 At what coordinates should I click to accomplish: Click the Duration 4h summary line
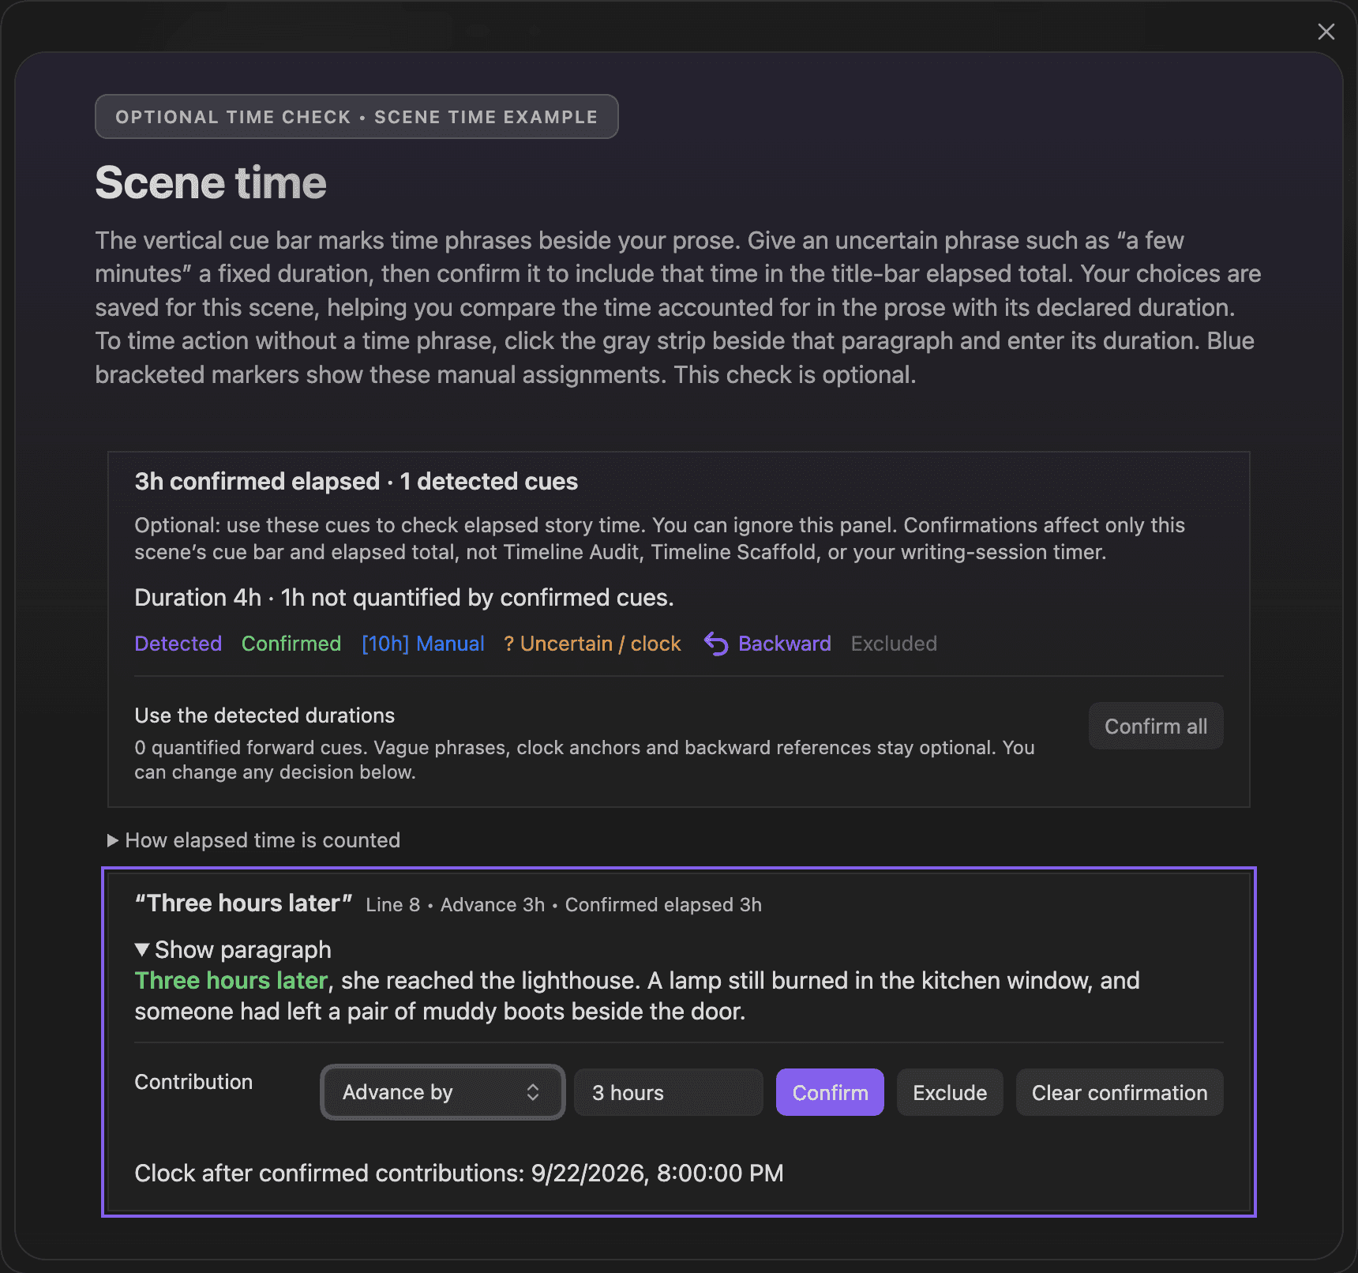pyautogui.click(x=404, y=597)
